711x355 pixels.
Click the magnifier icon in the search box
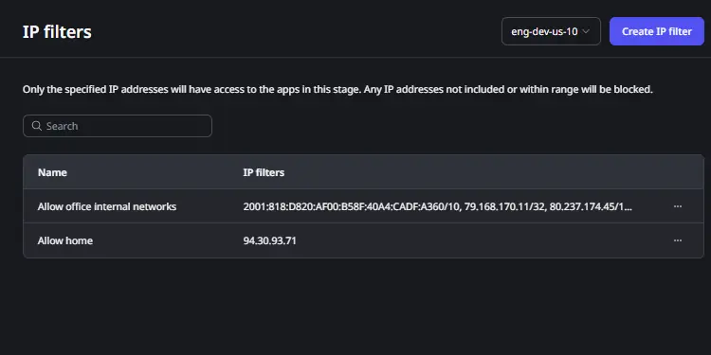[37, 126]
